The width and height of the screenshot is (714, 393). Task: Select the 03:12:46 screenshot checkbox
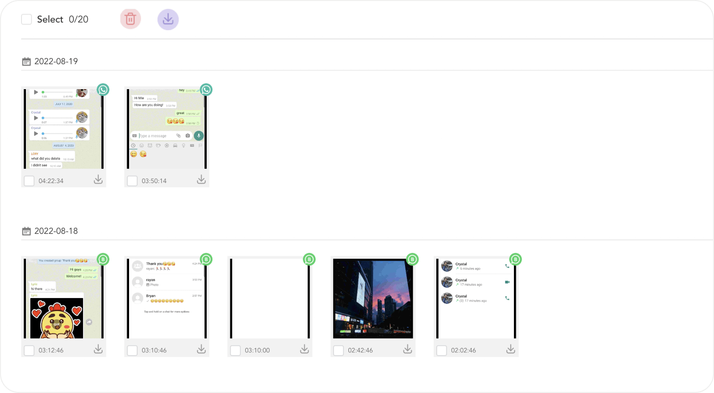(29, 350)
